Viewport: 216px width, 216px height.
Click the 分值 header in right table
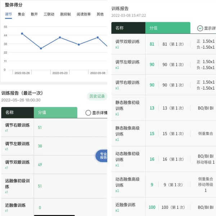[x=168, y=28]
